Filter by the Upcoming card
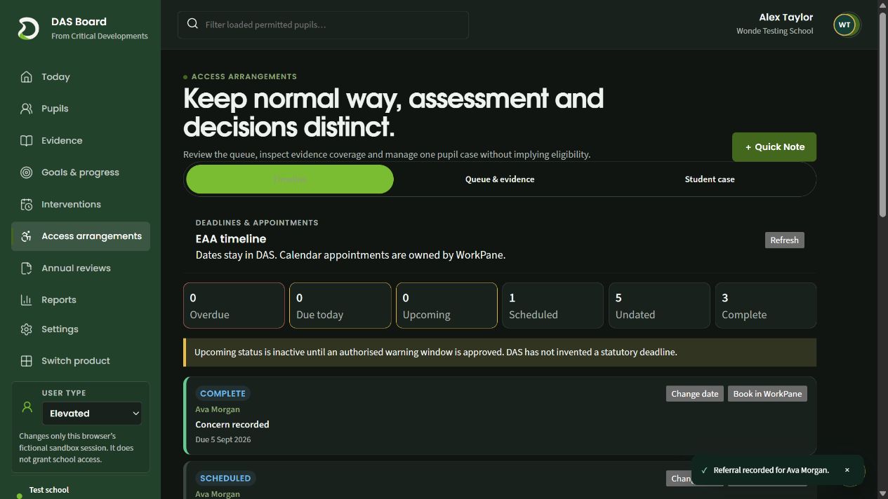The height and width of the screenshot is (499, 888). [446, 306]
